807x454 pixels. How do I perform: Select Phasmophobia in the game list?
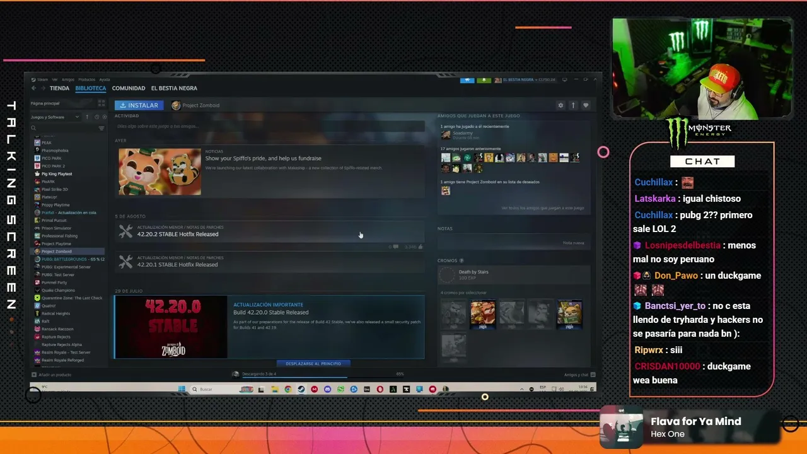pos(55,151)
